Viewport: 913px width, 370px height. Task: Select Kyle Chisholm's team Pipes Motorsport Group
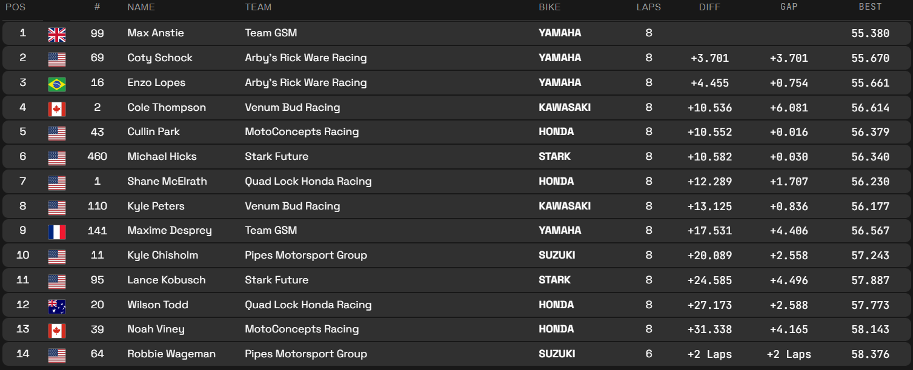pyautogui.click(x=306, y=255)
